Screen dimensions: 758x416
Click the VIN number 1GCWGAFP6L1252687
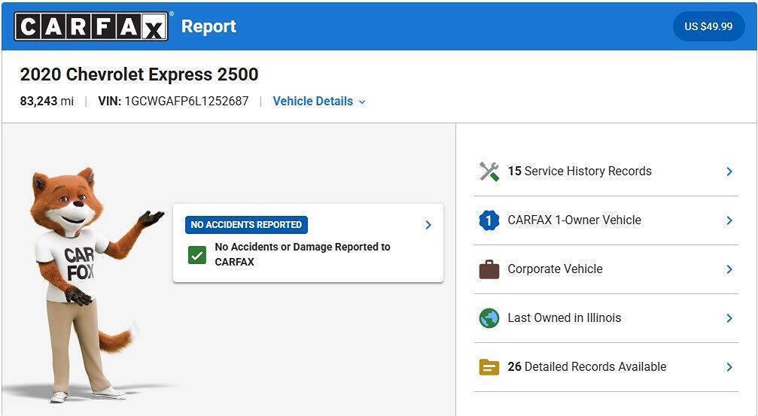pyautogui.click(x=186, y=102)
